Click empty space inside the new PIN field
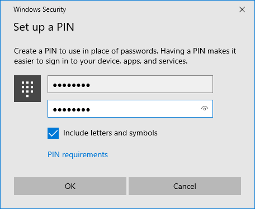 point(151,84)
